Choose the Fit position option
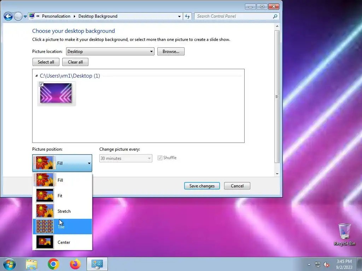Image resolution: width=362 pixels, height=271 pixels. click(x=62, y=195)
